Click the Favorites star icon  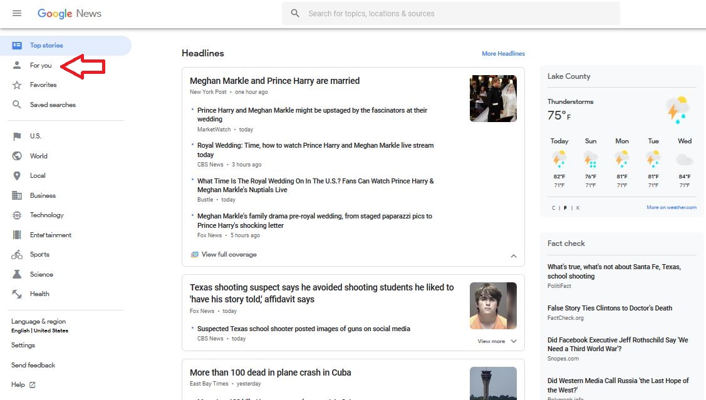point(17,85)
